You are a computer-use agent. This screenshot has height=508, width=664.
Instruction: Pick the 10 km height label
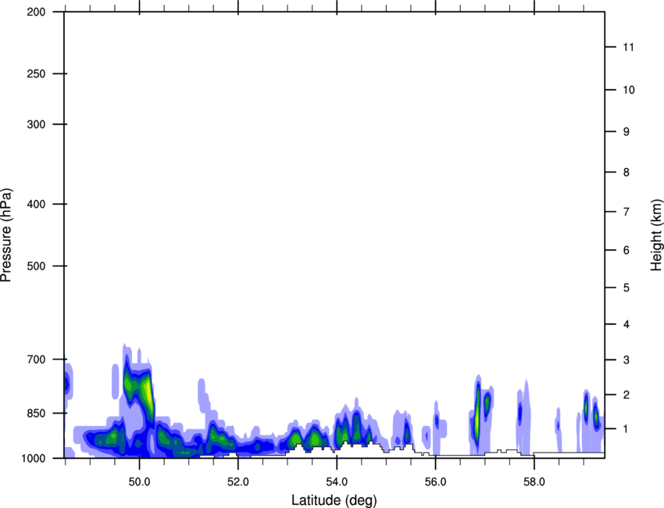coord(629,90)
